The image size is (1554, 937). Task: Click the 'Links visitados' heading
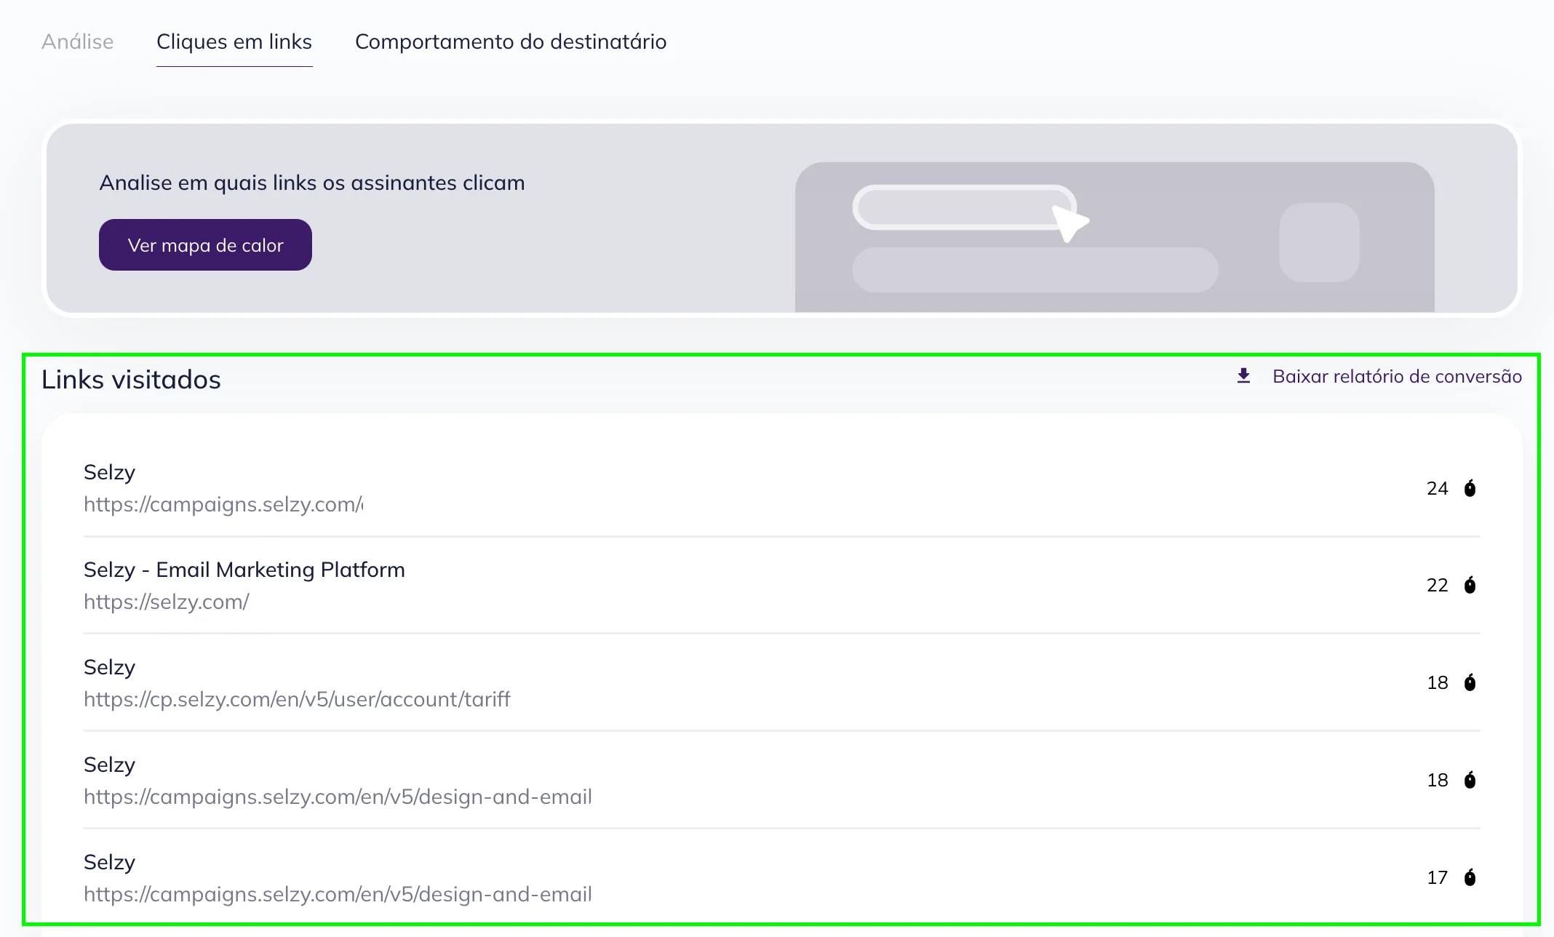click(131, 380)
